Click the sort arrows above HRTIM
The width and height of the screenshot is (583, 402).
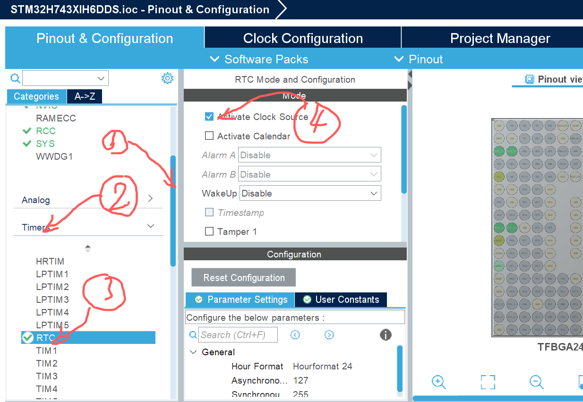coord(87,248)
